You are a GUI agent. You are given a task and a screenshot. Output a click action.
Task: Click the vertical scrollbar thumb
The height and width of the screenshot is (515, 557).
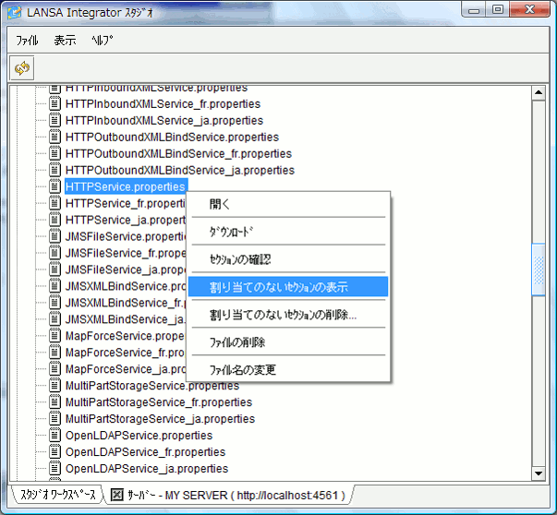tap(539, 269)
